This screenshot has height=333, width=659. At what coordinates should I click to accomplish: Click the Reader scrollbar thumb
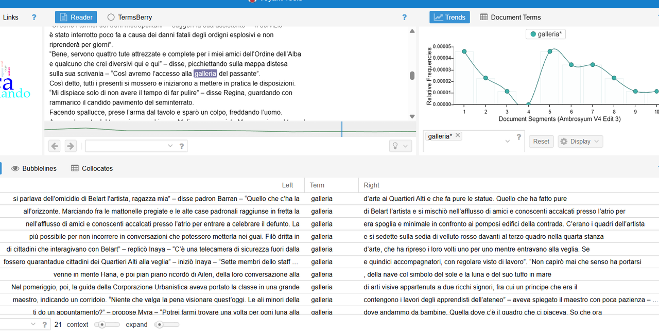(x=412, y=76)
